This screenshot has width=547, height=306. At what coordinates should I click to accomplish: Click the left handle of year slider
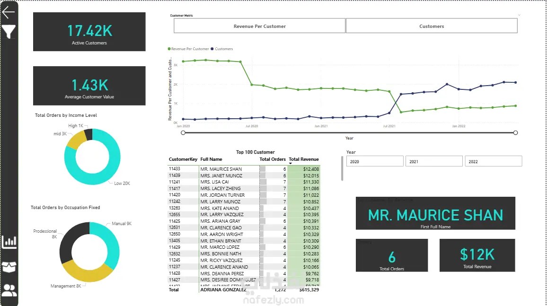tap(183, 133)
